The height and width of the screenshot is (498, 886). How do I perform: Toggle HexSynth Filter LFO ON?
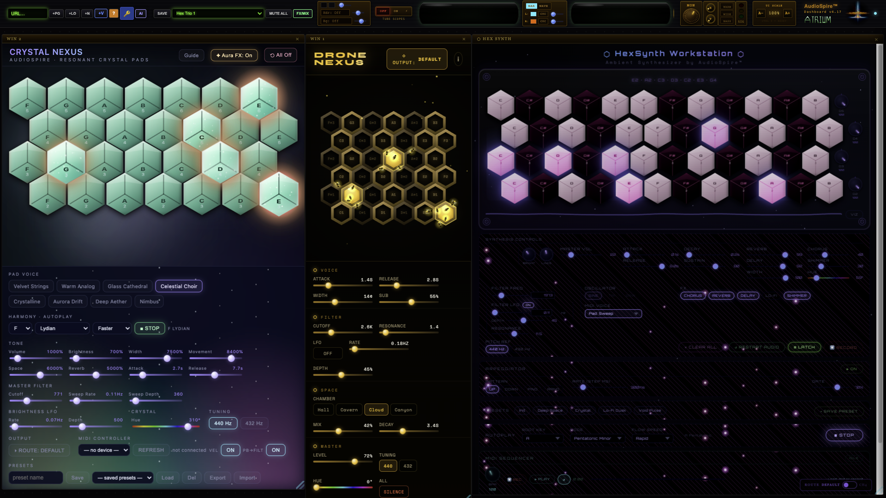[528, 305]
